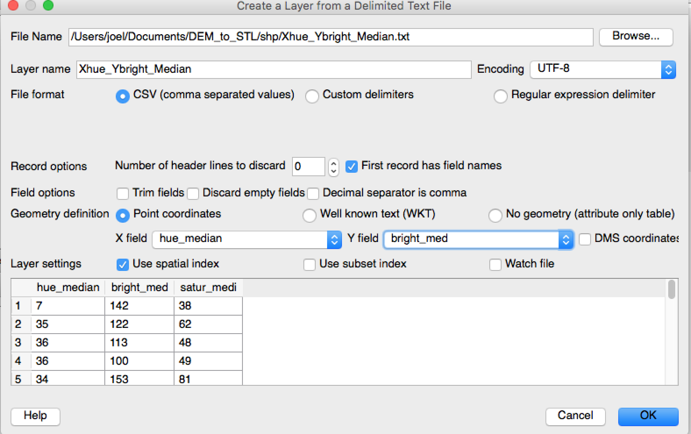The height and width of the screenshot is (434, 691).
Task: Click cell with value 49
Action: pos(208,361)
